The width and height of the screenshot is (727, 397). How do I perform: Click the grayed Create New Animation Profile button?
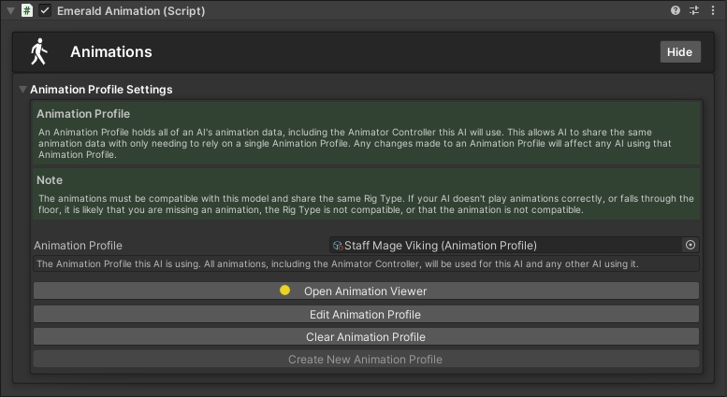[366, 359]
